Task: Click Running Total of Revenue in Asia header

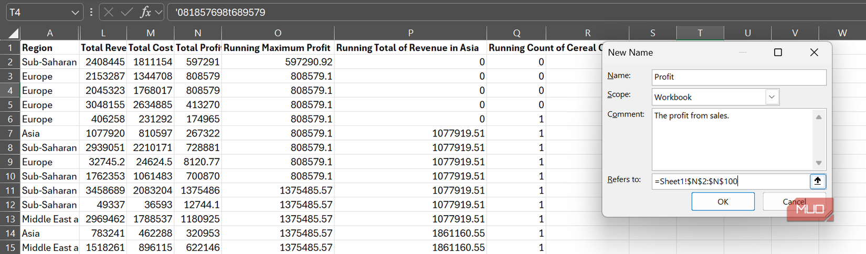Action: [x=411, y=48]
